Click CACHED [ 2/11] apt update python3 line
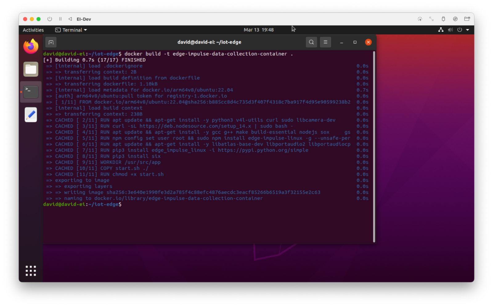The height and width of the screenshot is (307, 493). [x=191, y=120]
